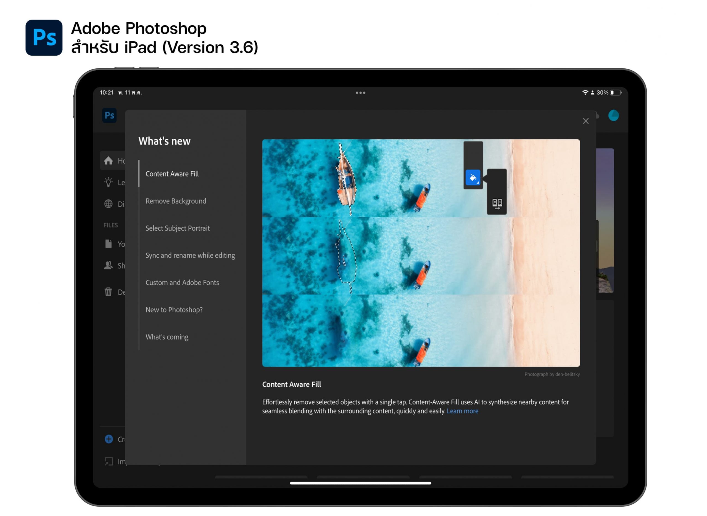Select Custom and Adobe Fonts
Image resolution: width=707 pixels, height=516 pixels.
182,282
